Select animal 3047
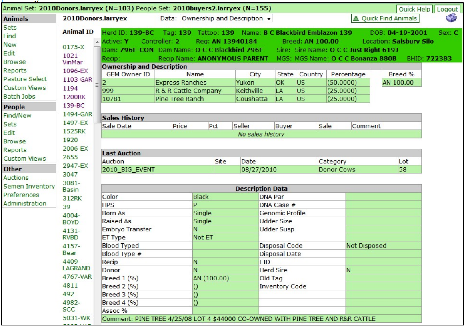 coord(70,175)
